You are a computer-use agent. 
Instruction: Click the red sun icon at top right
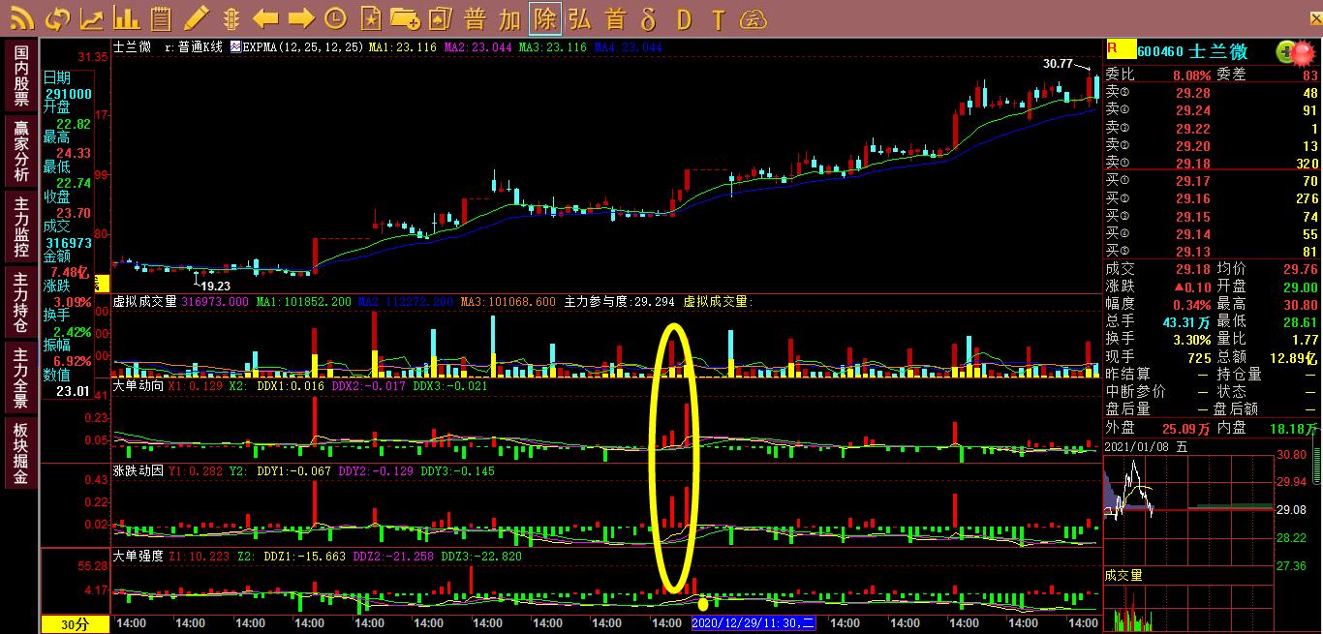pyautogui.click(x=1305, y=52)
